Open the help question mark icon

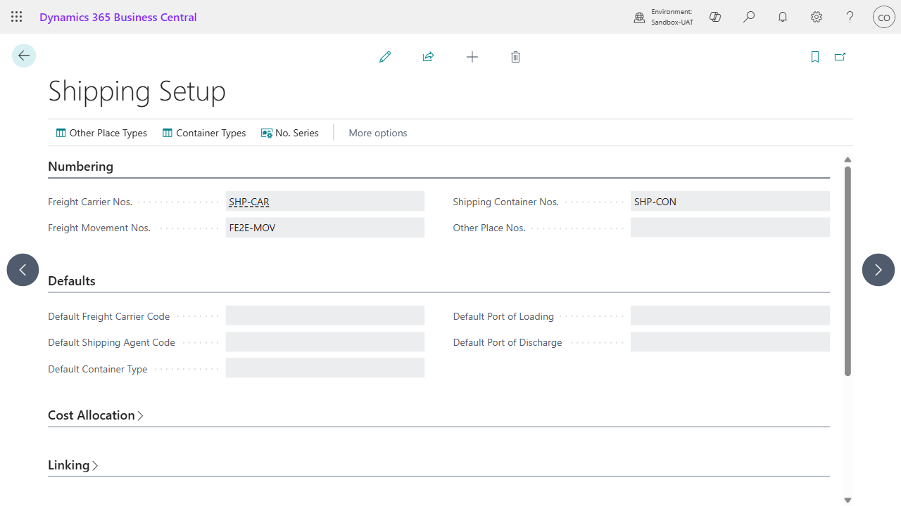[x=850, y=17]
